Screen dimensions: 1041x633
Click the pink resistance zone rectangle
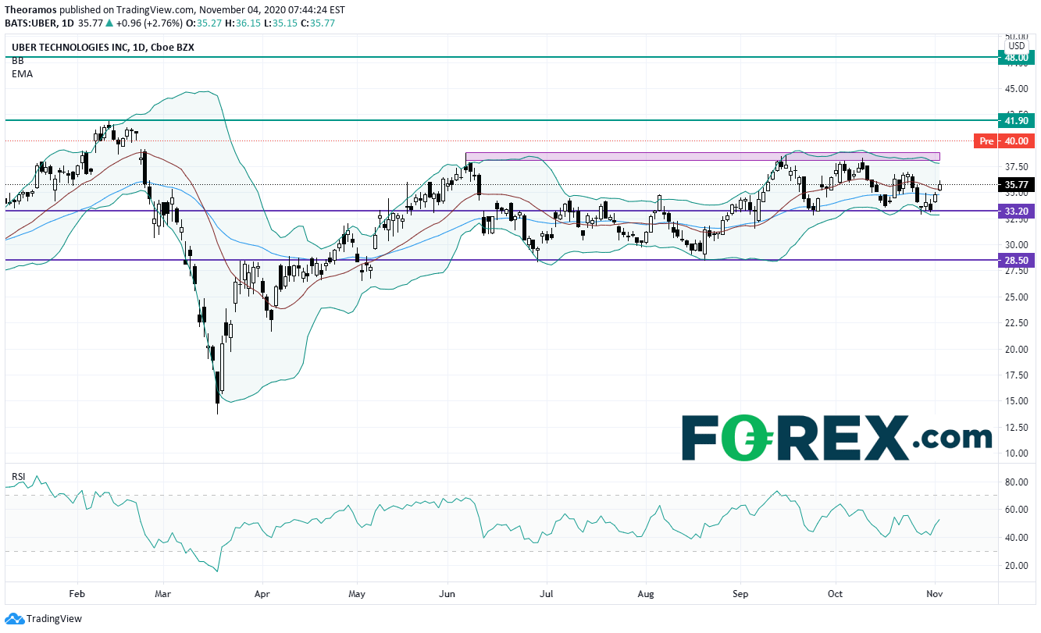pyautogui.click(x=702, y=157)
